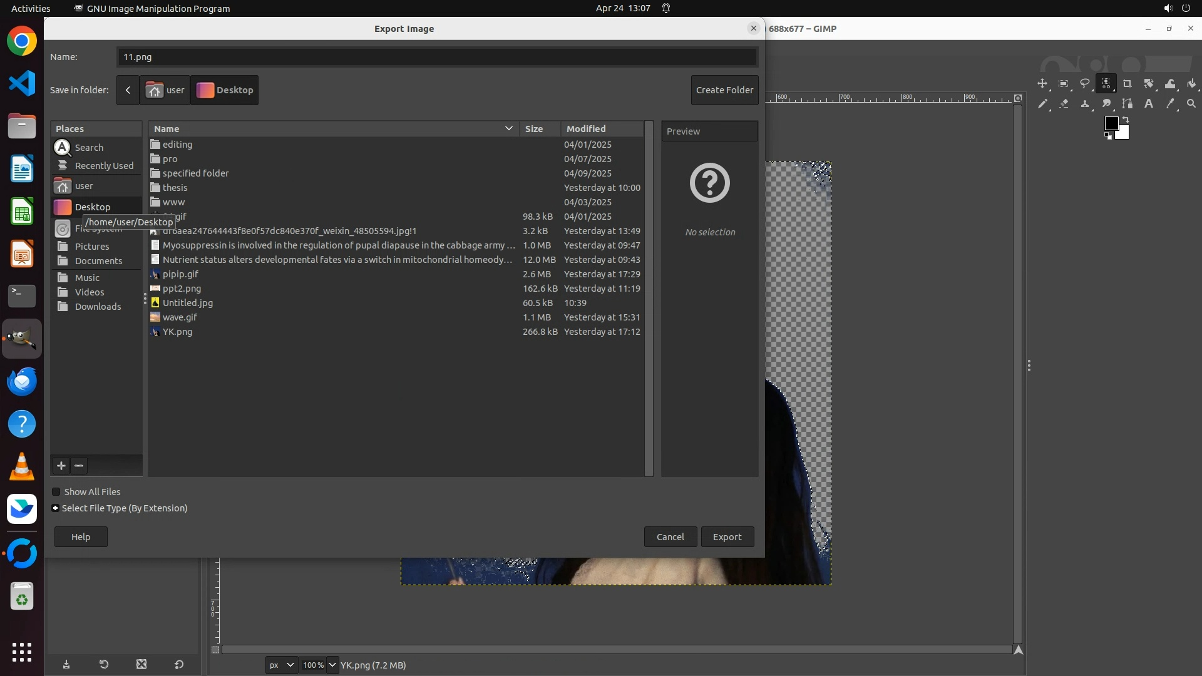
Task: Open the px unit dropdown
Action: tap(281, 665)
